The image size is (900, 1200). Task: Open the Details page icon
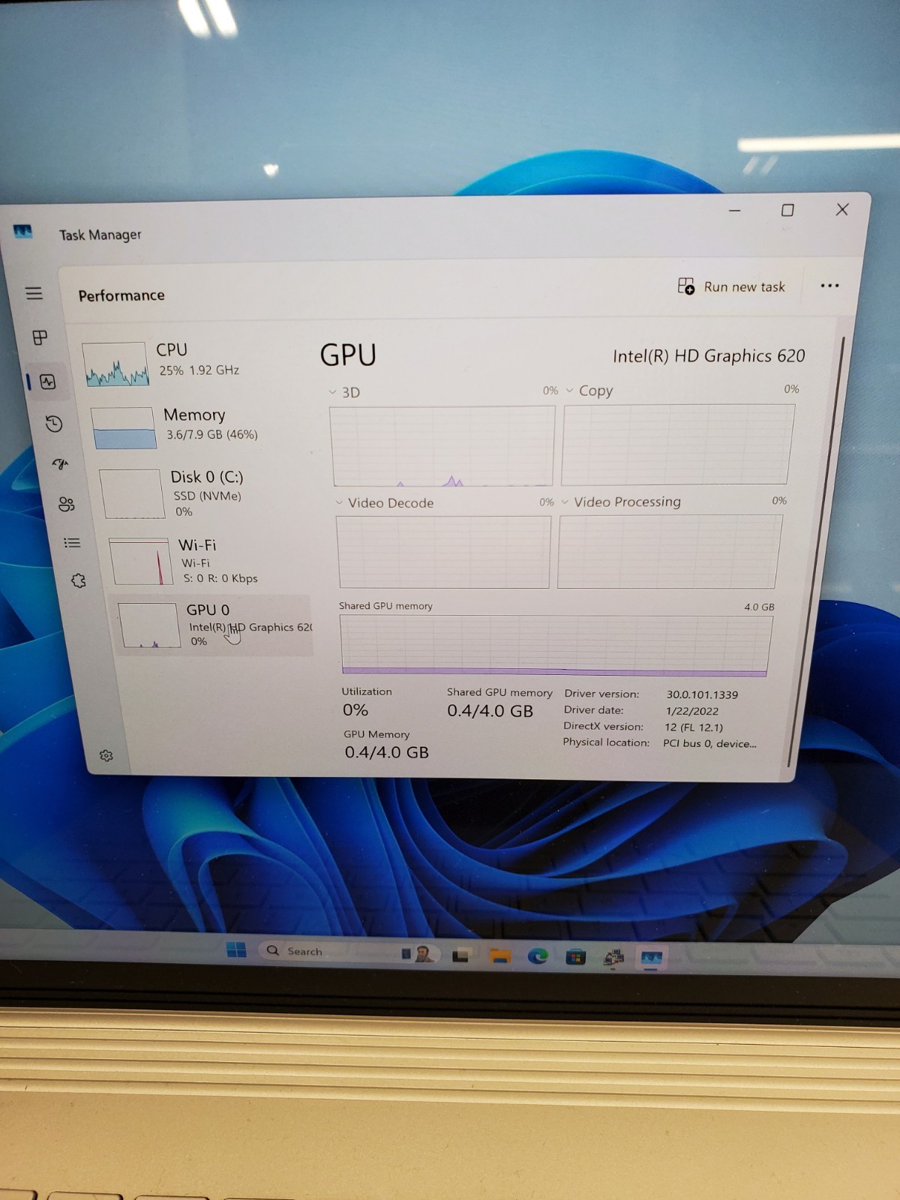[x=72, y=543]
